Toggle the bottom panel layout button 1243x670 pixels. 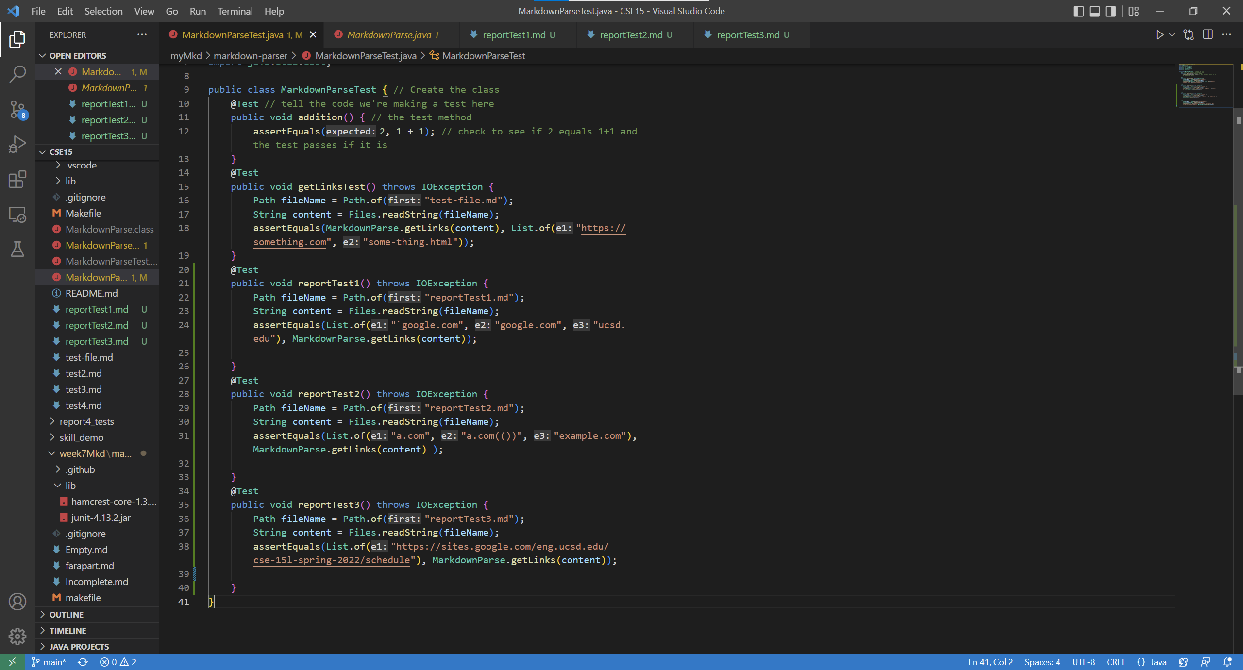point(1094,11)
